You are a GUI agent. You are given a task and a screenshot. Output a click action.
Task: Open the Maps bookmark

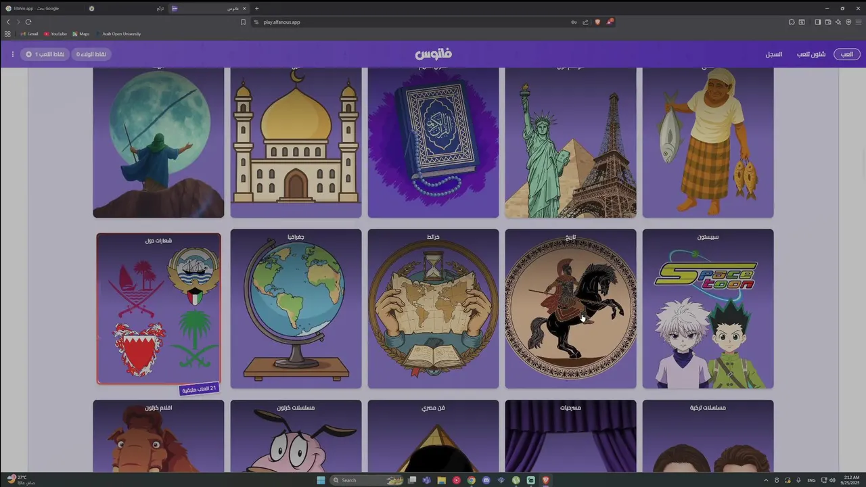(81, 34)
